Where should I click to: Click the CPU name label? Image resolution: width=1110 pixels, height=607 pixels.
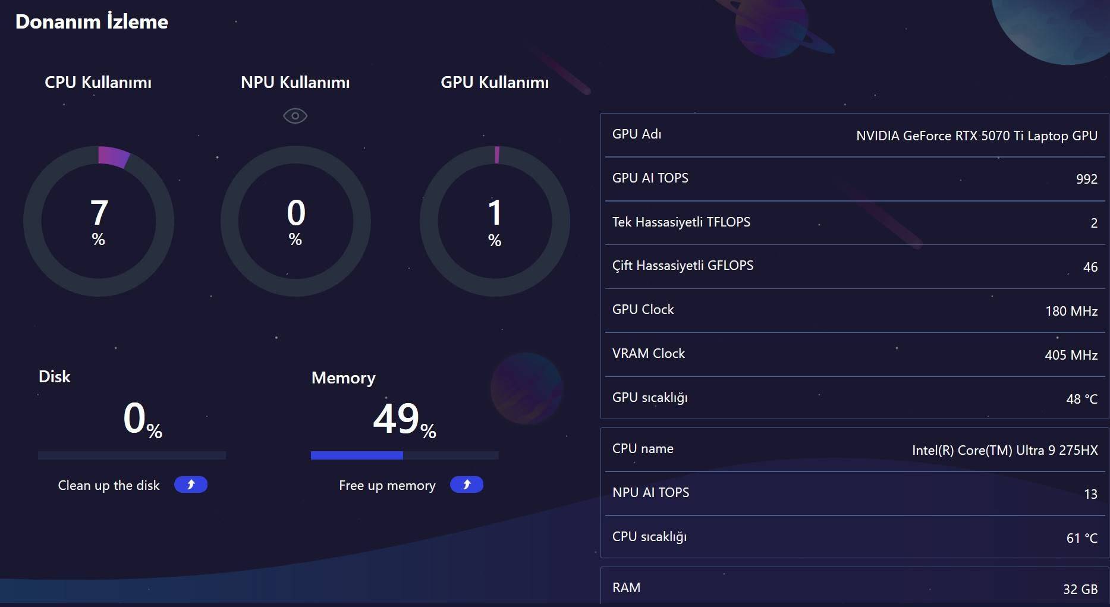(643, 449)
